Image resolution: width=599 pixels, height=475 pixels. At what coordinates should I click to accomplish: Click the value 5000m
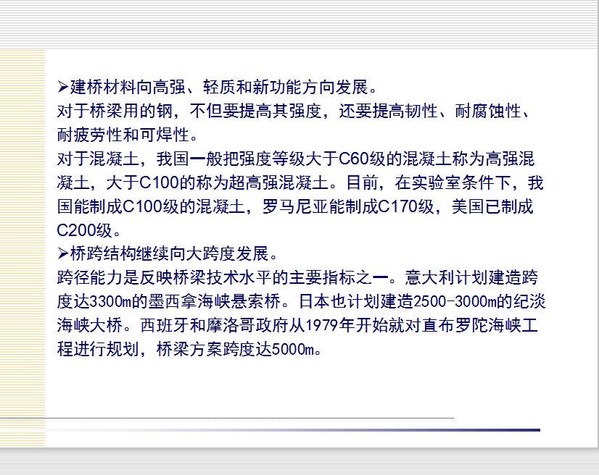pyautogui.click(x=293, y=349)
